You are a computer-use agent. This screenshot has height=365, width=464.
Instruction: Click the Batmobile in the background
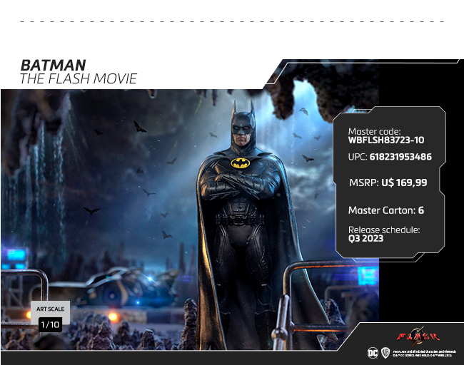(128, 287)
